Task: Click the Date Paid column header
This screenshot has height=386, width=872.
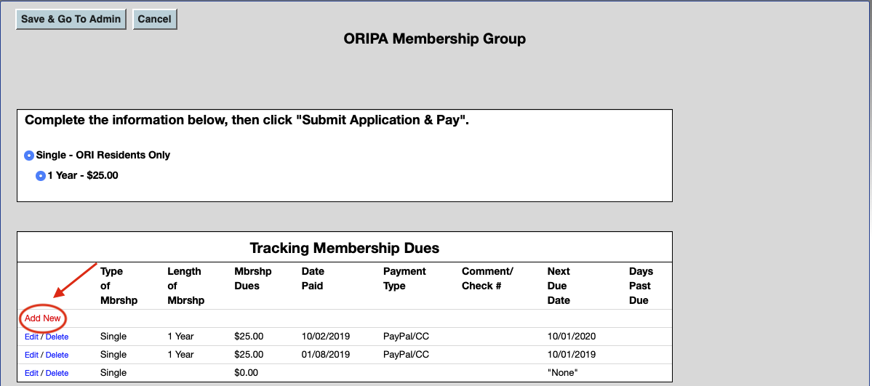Action: tap(313, 278)
